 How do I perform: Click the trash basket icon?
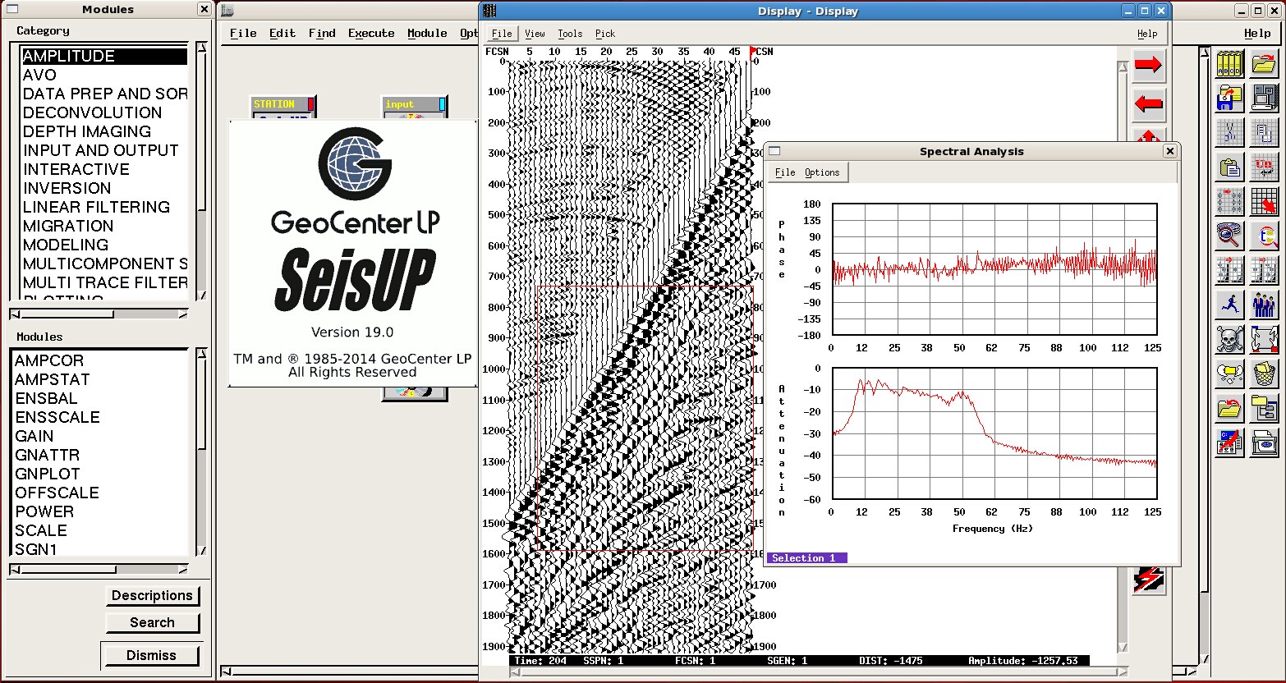tap(1265, 374)
